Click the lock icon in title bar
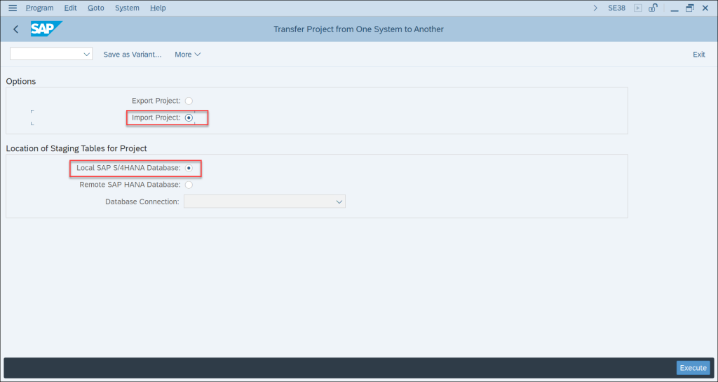Image resolution: width=718 pixels, height=382 pixels. coord(653,8)
